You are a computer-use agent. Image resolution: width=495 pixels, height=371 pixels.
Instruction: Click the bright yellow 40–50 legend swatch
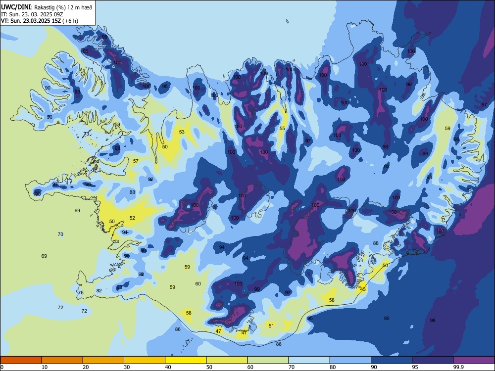pyautogui.click(x=186, y=360)
